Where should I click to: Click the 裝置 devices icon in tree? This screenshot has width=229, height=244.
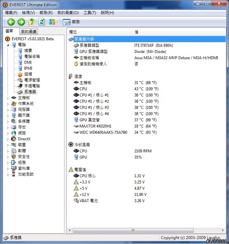point(14,145)
